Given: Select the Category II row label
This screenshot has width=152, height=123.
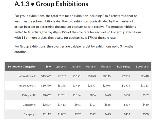Looking at the screenshot, I should [29, 105].
